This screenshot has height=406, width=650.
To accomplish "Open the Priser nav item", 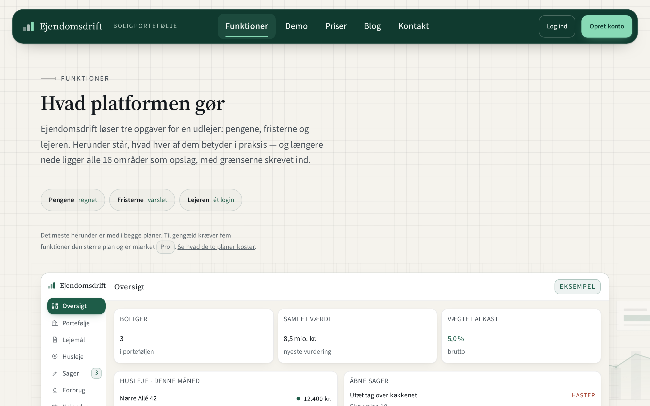I will 336,26.
